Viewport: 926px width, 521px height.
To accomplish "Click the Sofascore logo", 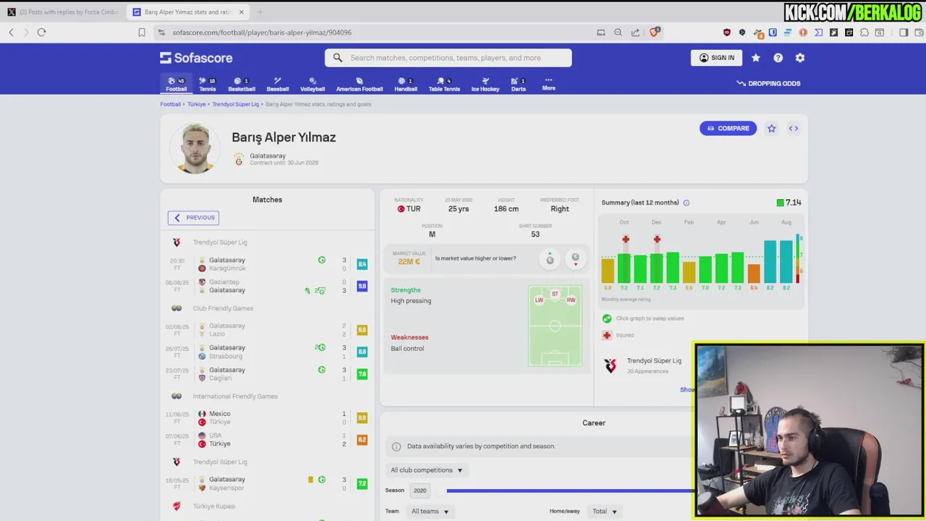I will (196, 58).
